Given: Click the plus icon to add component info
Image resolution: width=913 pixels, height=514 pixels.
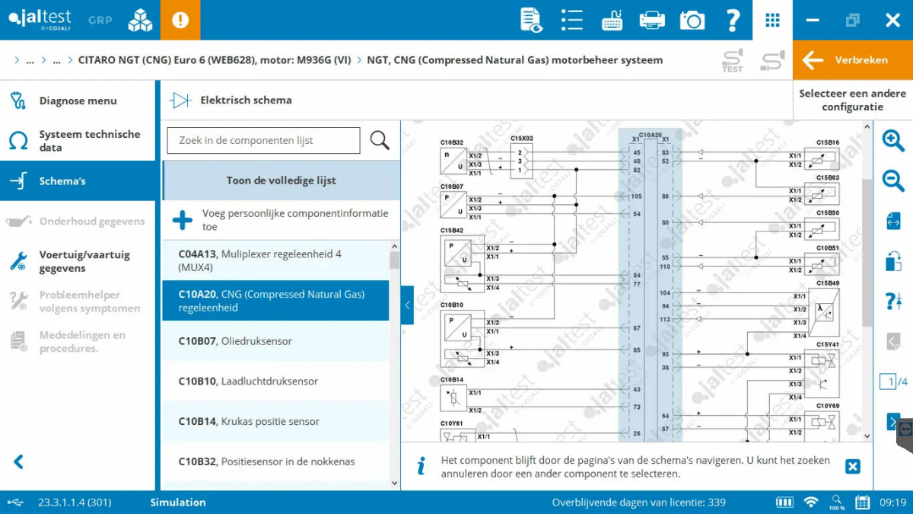Looking at the screenshot, I should tap(183, 220).
